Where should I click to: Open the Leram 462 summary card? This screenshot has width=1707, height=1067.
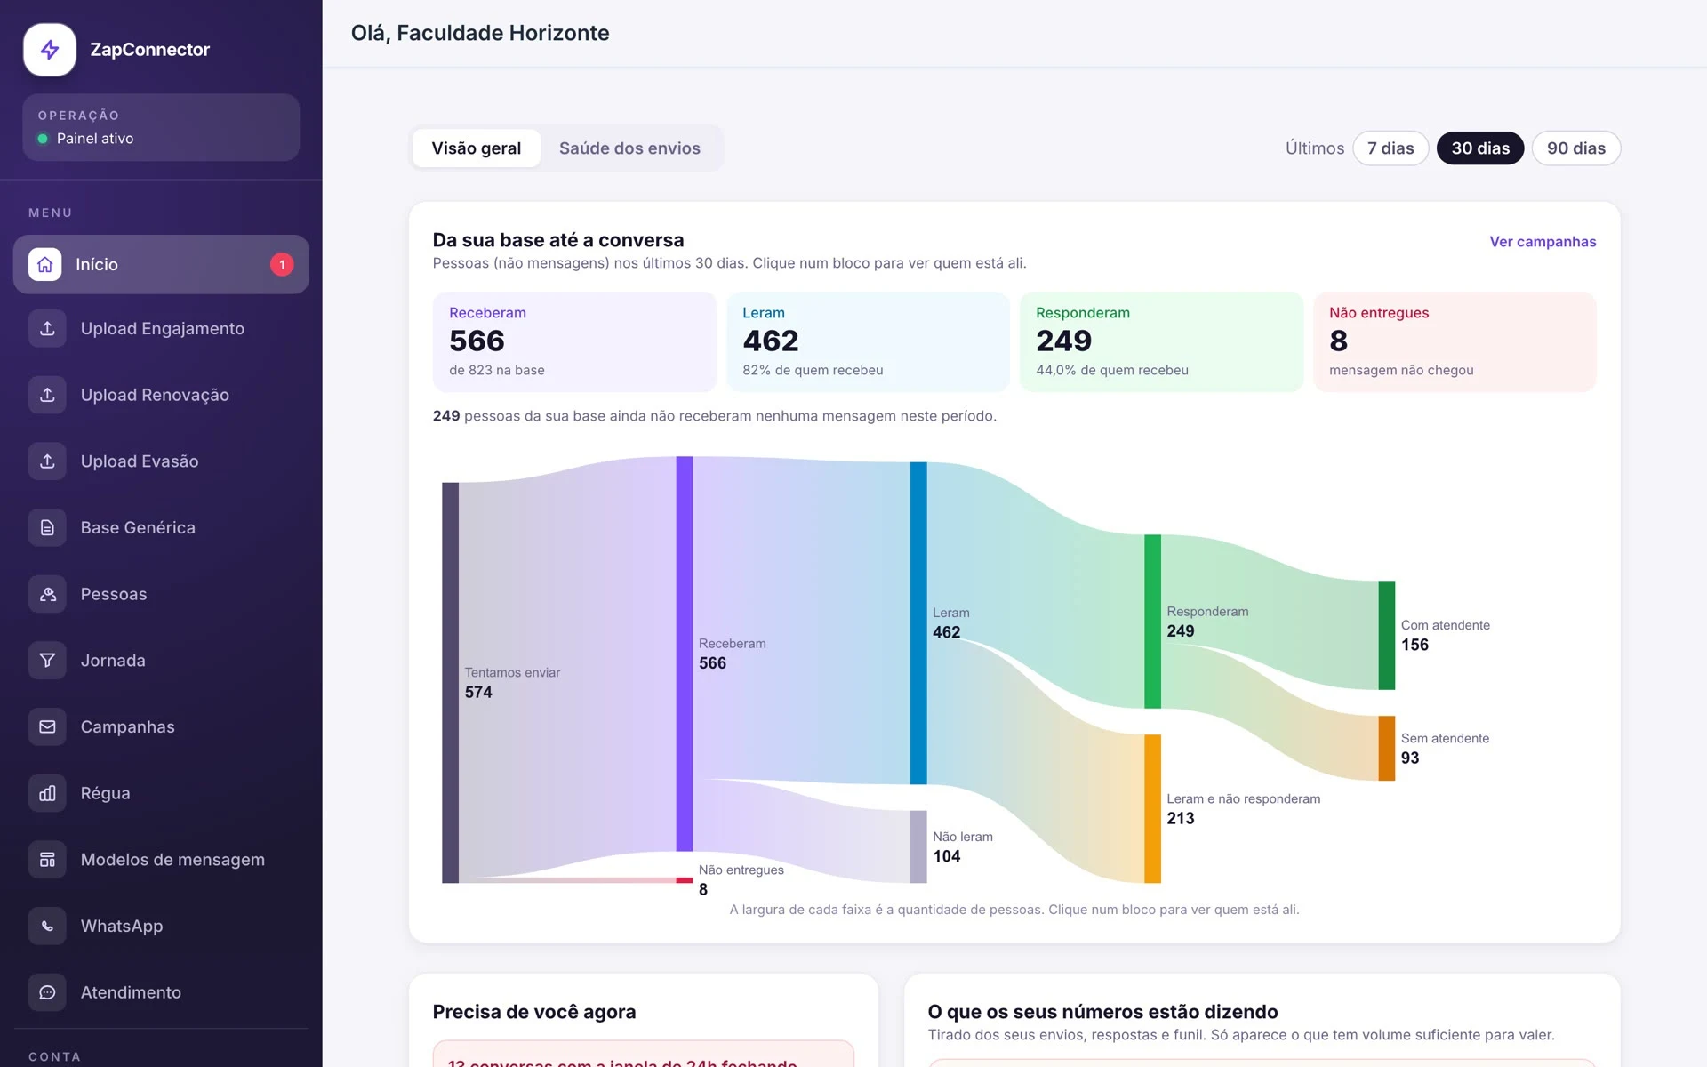point(868,342)
